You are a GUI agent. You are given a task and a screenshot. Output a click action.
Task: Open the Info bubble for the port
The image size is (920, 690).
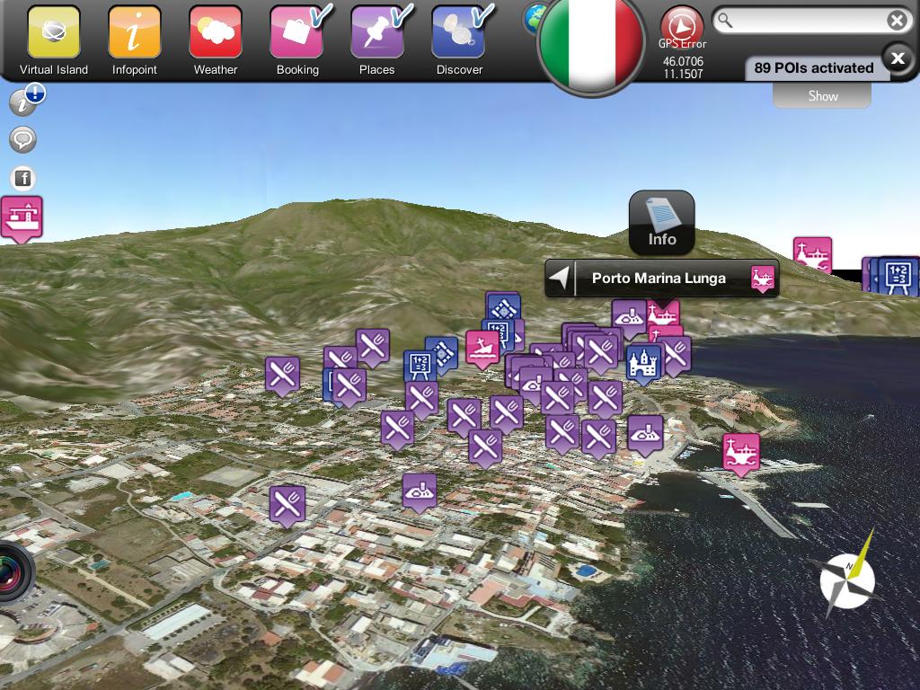[662, 223]
